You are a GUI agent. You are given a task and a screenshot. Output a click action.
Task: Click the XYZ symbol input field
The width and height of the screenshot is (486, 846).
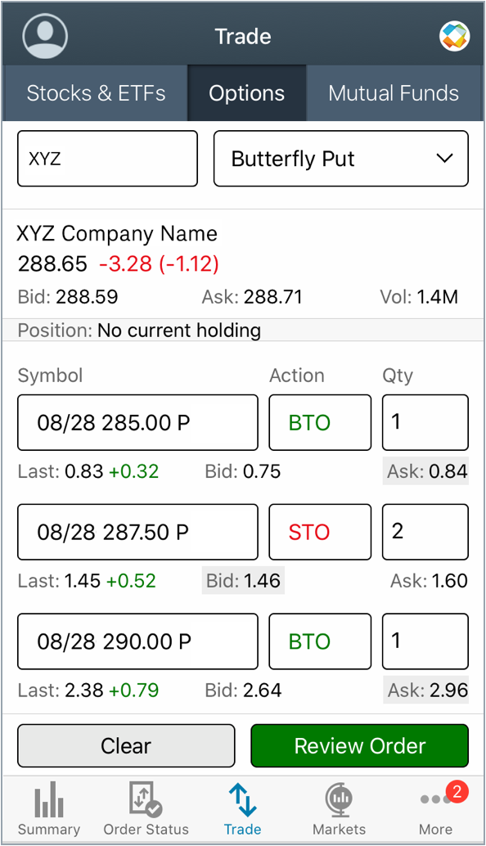[x=107, y=159]
